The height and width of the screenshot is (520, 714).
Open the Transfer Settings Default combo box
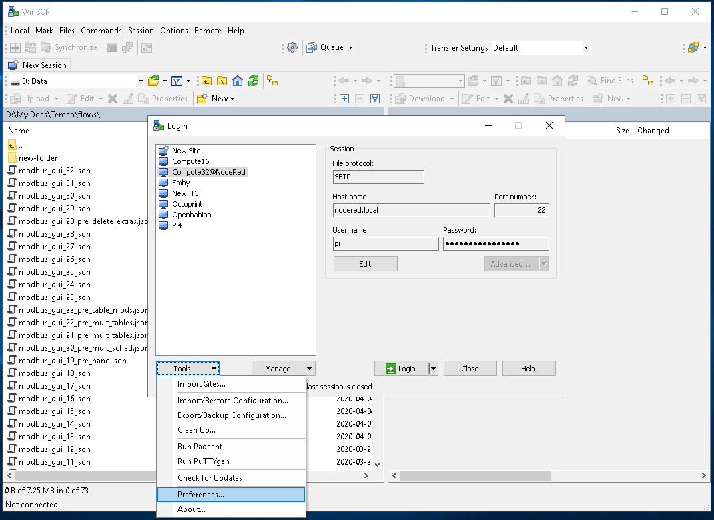coord(541,48)
